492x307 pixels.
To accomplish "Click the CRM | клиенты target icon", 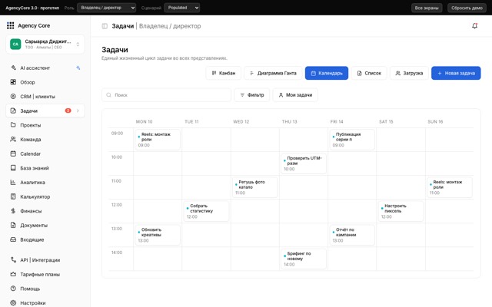I will click(13, 97).
